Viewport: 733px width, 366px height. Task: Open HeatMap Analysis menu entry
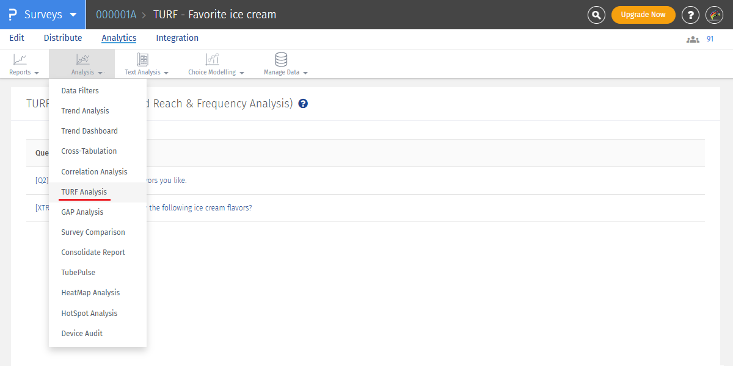click(x=90, y=293)
